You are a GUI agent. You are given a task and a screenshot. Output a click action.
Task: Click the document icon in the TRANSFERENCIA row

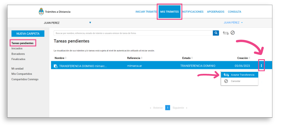point(56,66)
